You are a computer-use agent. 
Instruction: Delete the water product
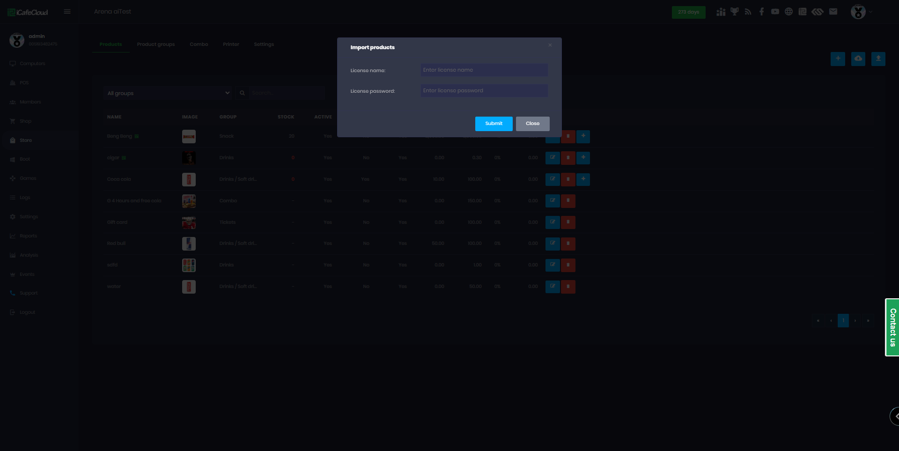pyautogui.click(x=568, y=287)
